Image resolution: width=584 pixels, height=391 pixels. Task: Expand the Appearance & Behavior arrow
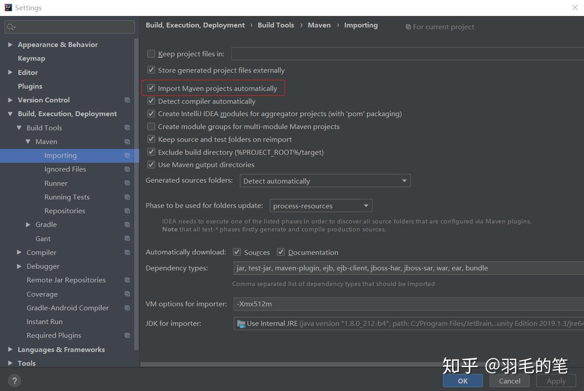[10, 45]
